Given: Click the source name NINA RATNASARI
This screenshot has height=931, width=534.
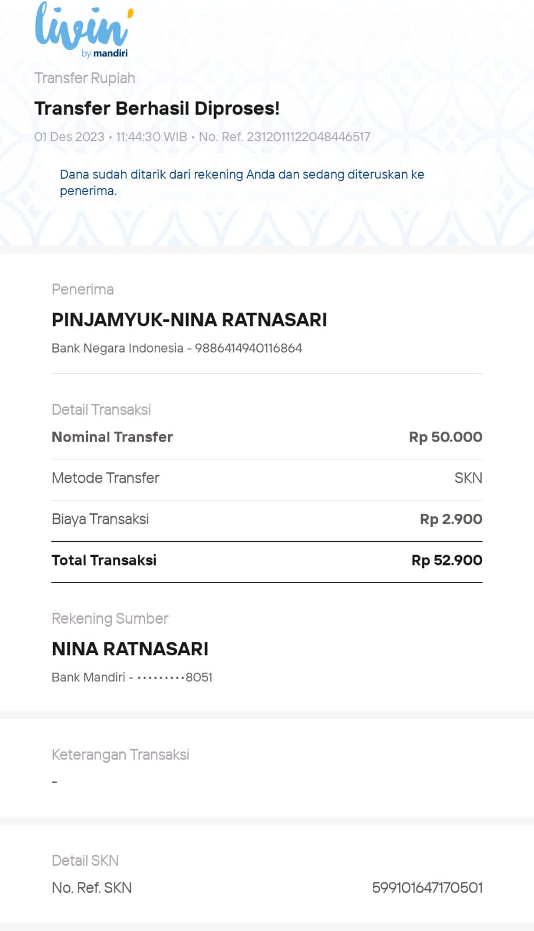Looking at the screenshot, I should coord(130,649).
